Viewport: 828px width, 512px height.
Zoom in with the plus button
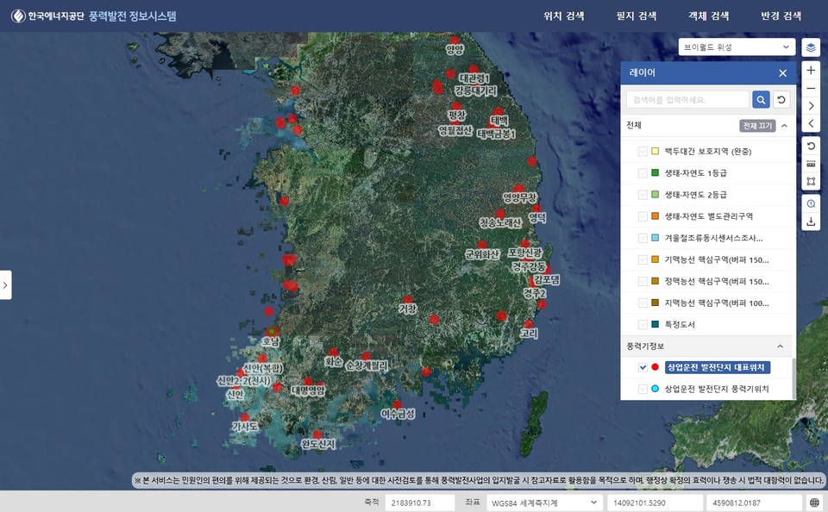coord(811,70)
